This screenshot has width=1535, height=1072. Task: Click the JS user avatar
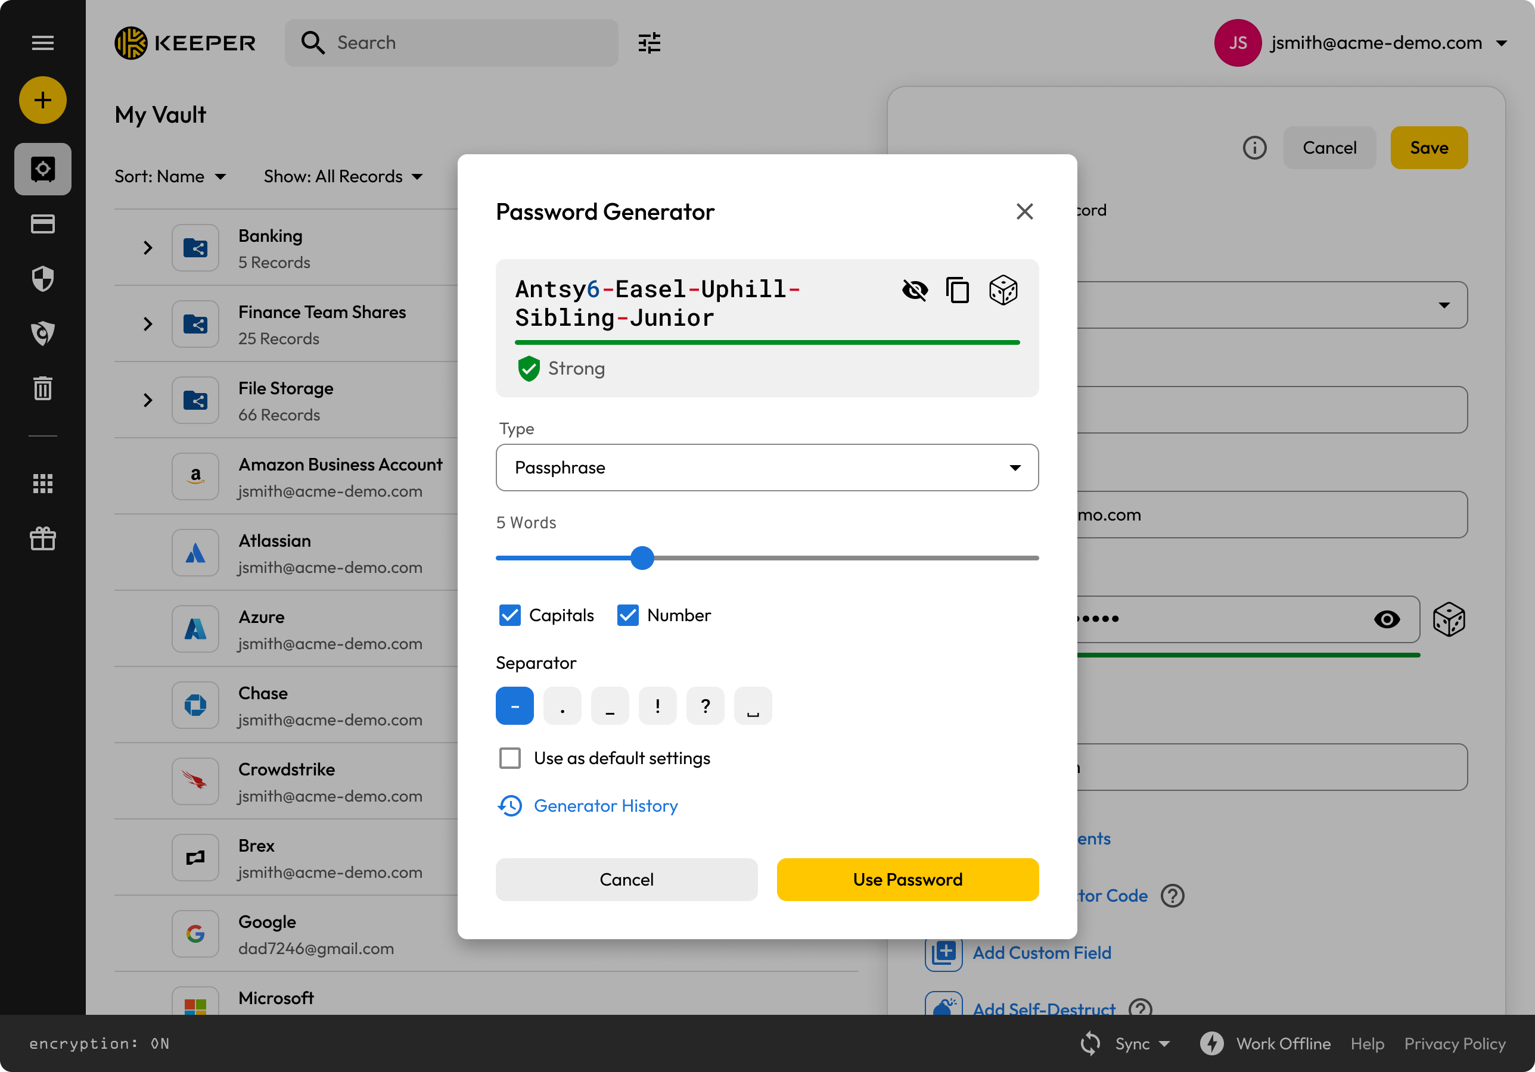click(x=1238, y=43)
